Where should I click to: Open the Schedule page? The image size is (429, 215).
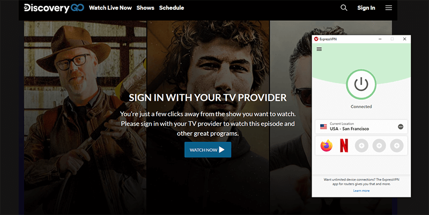(x=172, y=8)
